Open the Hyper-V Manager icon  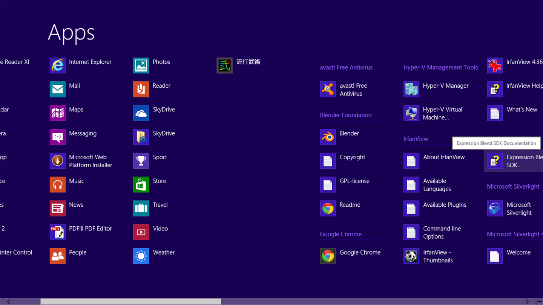(411, 89)
